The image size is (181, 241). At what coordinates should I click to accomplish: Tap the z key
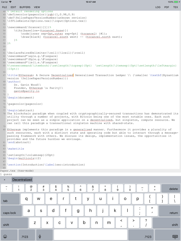(35, 223)
